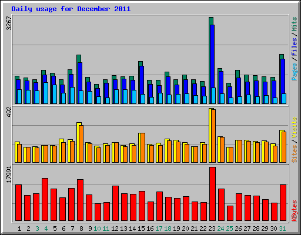Click day label 2 on the x-axis

(x=28, y=229)
